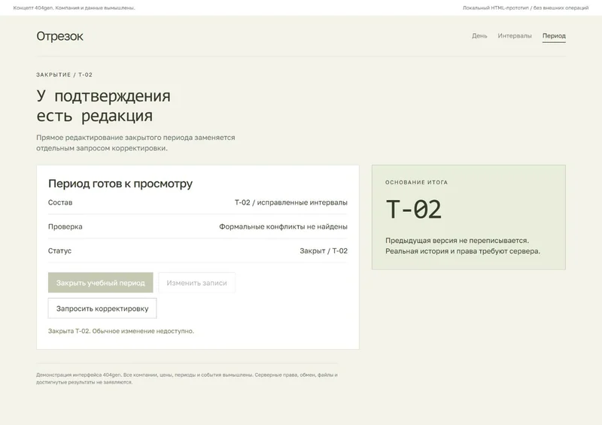
Task: Click the heading У подтверждения есть редакция
Action: [104, 105]
